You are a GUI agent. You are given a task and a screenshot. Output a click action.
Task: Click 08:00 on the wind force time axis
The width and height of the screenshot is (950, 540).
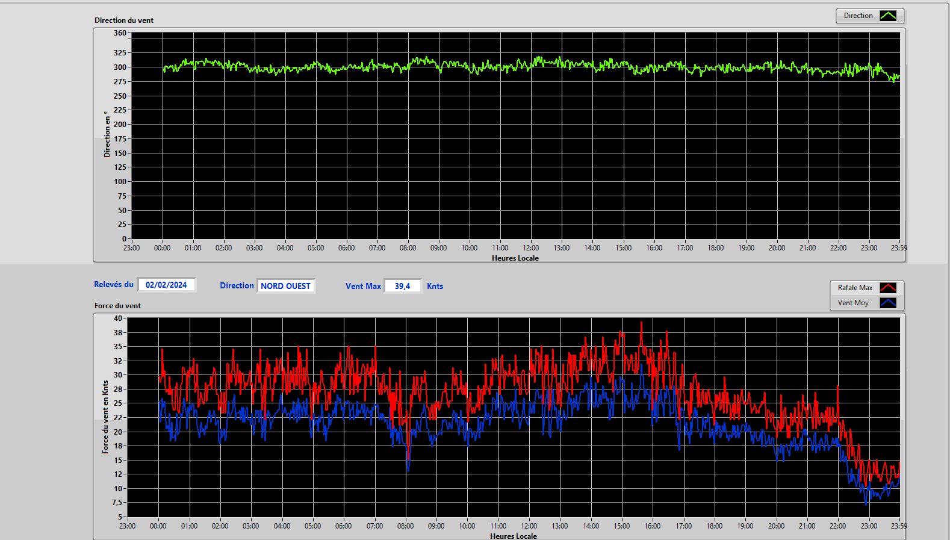coord(405,526)
